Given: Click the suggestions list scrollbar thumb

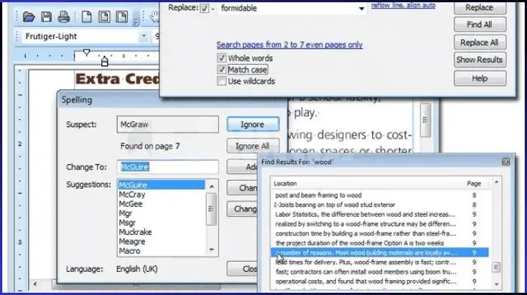Looking at the screenshot, I should coord(211,209).
